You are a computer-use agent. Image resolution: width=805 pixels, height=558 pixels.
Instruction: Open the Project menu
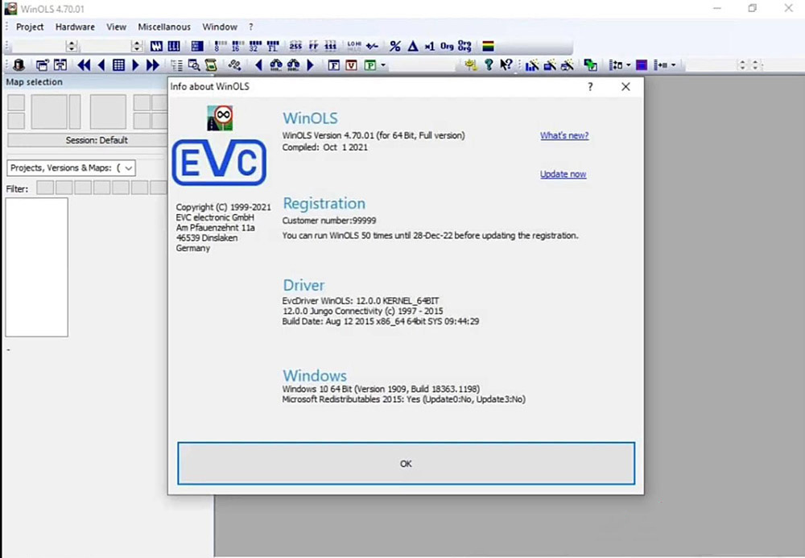pos(29,27)
